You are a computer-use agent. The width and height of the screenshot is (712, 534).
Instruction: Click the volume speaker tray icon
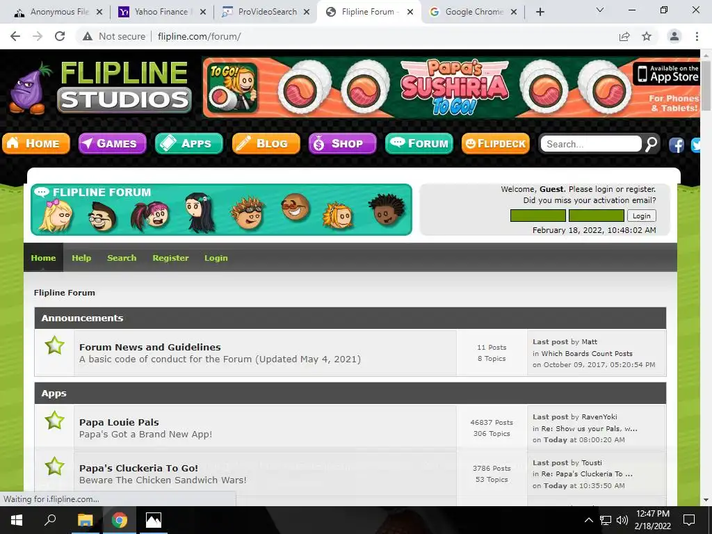(622, 520)
